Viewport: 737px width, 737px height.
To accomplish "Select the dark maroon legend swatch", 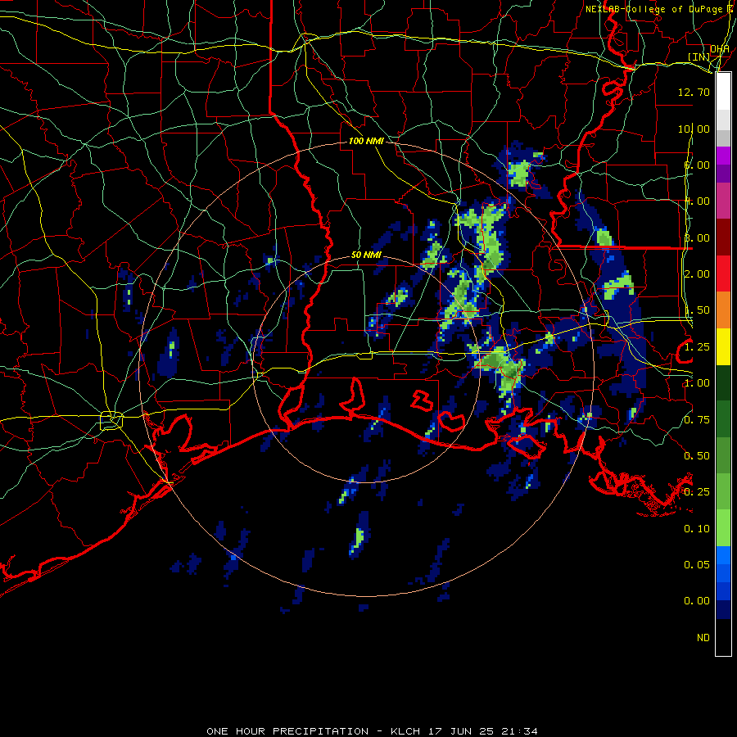I will pyautogui.click(x=723, y=237).
